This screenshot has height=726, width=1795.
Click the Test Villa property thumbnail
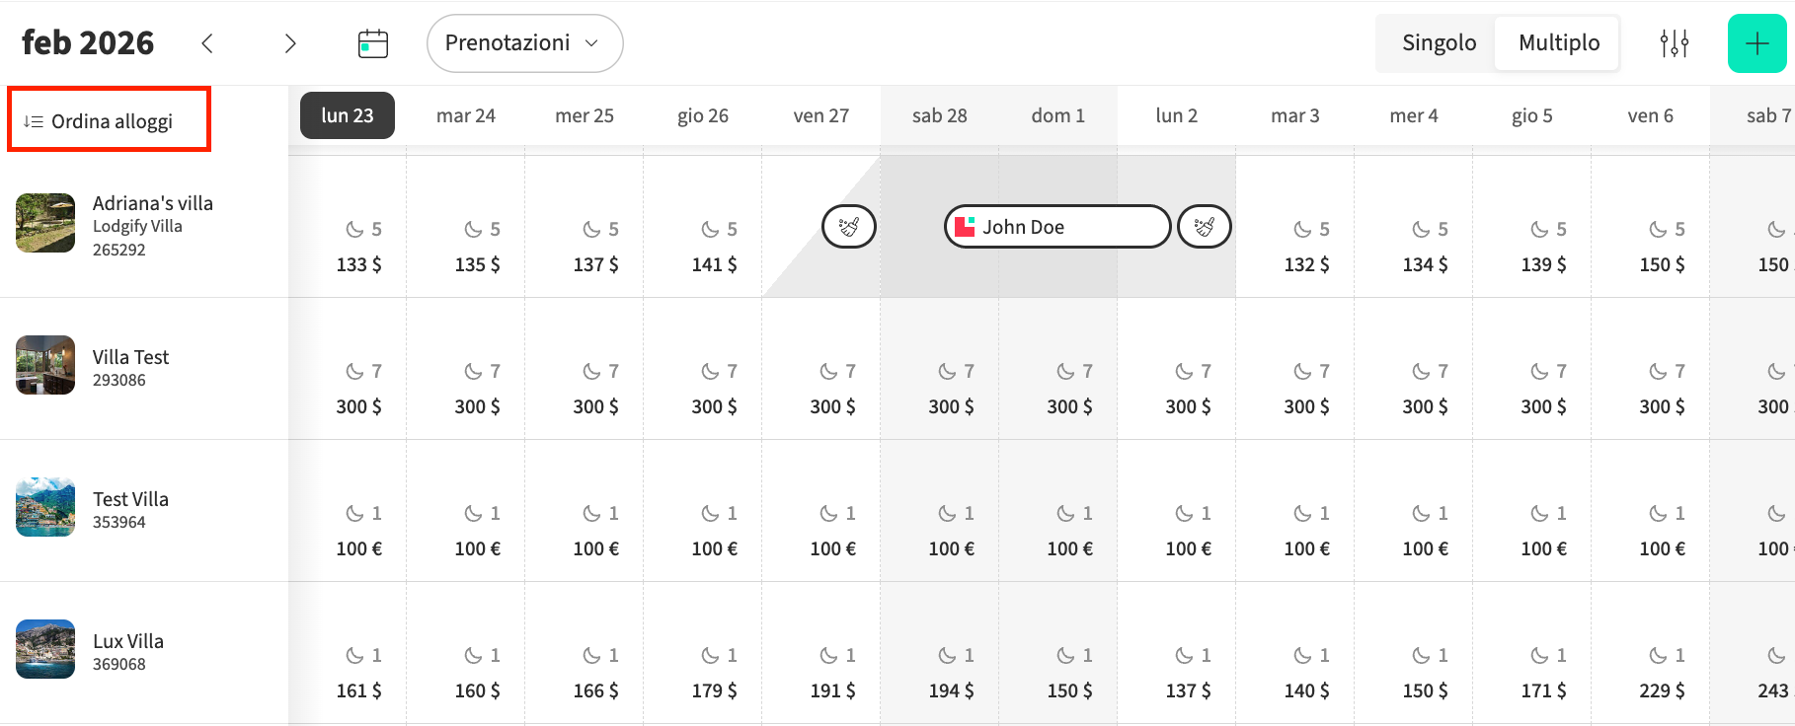(45, 507)
